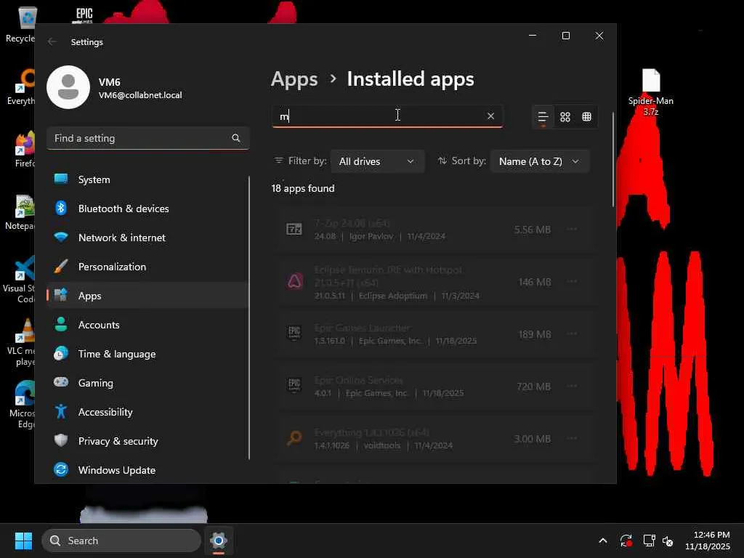Open more options for Eclipse Temurin JRE
Screen dimensions: 744x558
[573, 281]
